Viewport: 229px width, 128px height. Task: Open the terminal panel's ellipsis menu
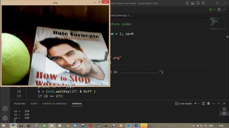[214, 103]
